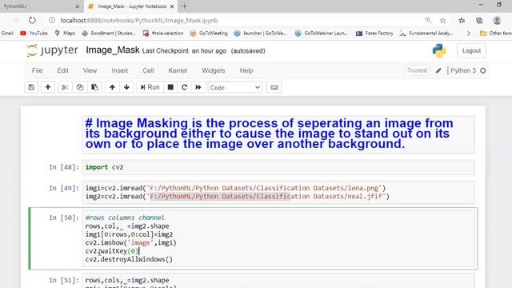Reload the page
This screenshot has width=512, height=288.
pyautogui.click(x=32, y=20)
